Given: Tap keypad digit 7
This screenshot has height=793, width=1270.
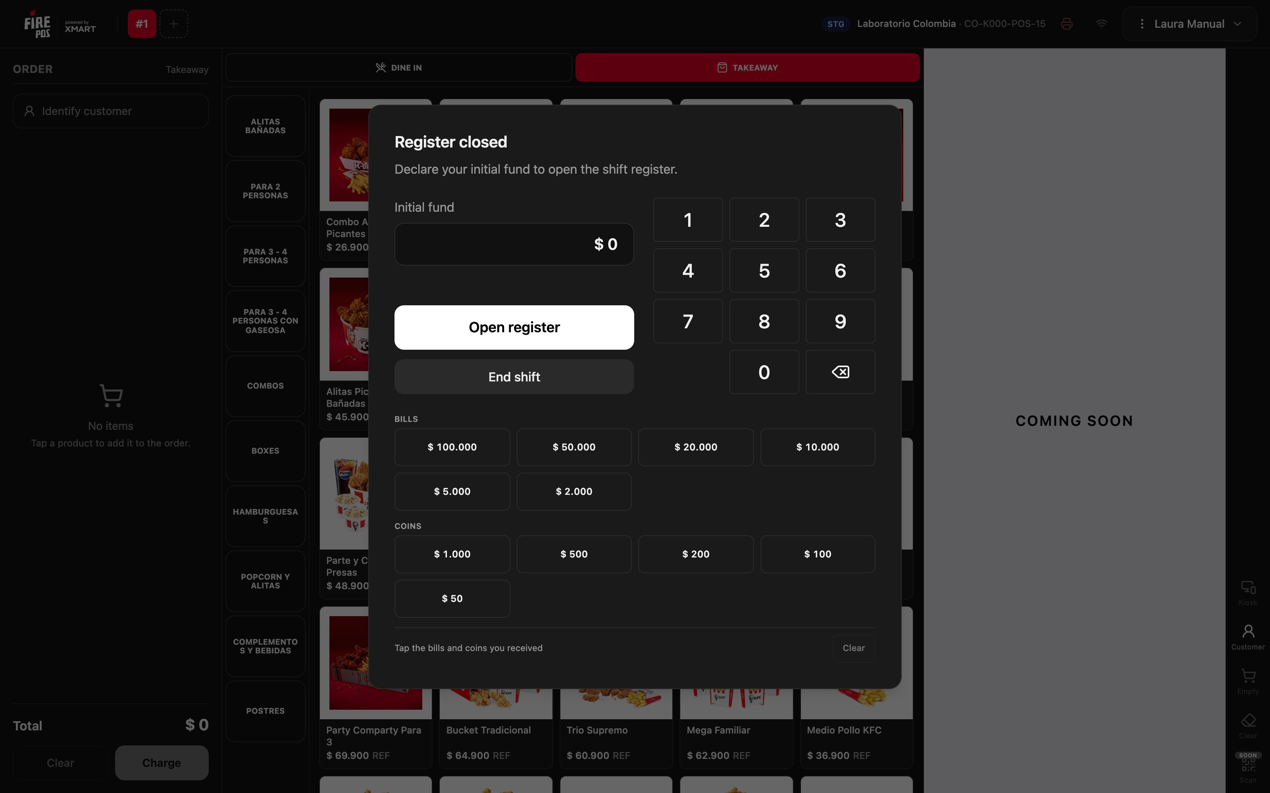Looking at the screenshot, I should point(688,322).
